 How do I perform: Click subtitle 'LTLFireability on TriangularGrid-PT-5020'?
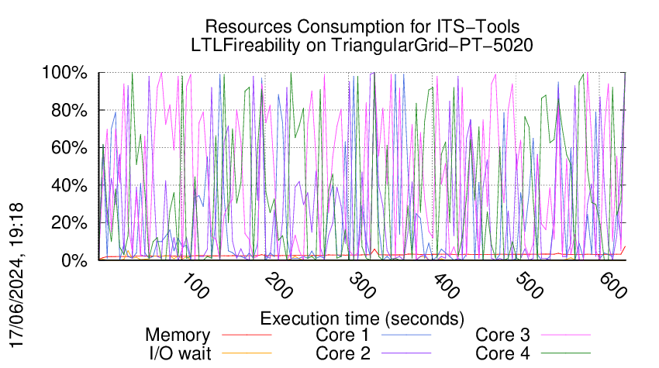point(362,46)
